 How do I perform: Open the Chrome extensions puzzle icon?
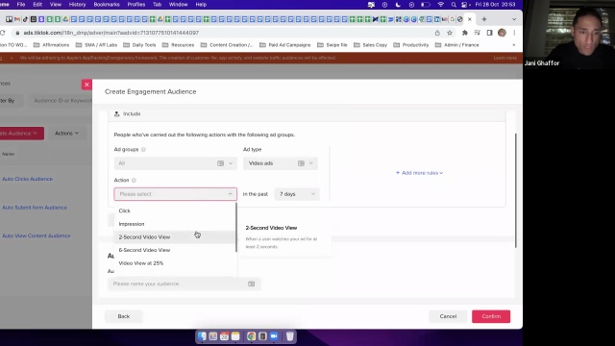pyautogui.click(x=465, y=33)
